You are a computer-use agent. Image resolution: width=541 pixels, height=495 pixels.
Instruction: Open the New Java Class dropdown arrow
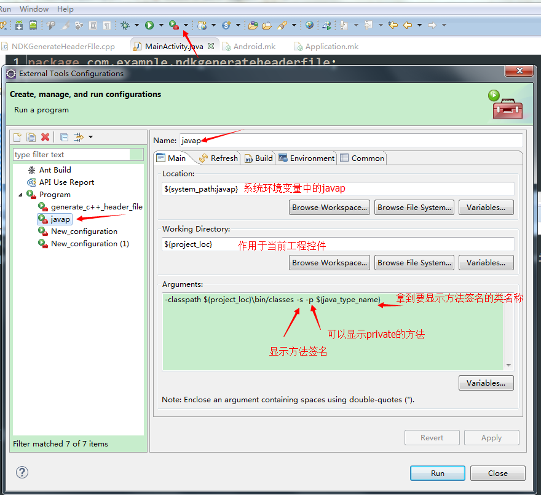[238, 25]
